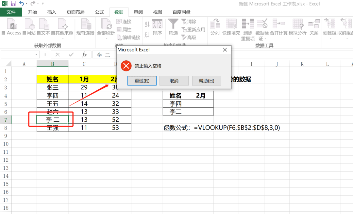Toggle the 筛选 filter funnel
Viewport: 353px width, 214px height.
173,27
